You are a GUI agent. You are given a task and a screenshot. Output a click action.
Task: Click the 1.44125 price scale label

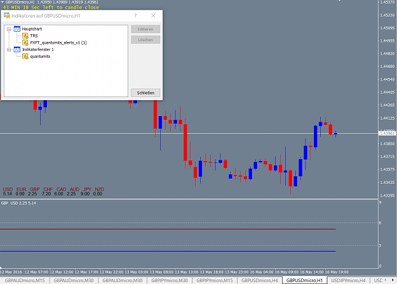pyautogui.click(x=387, y=118)
